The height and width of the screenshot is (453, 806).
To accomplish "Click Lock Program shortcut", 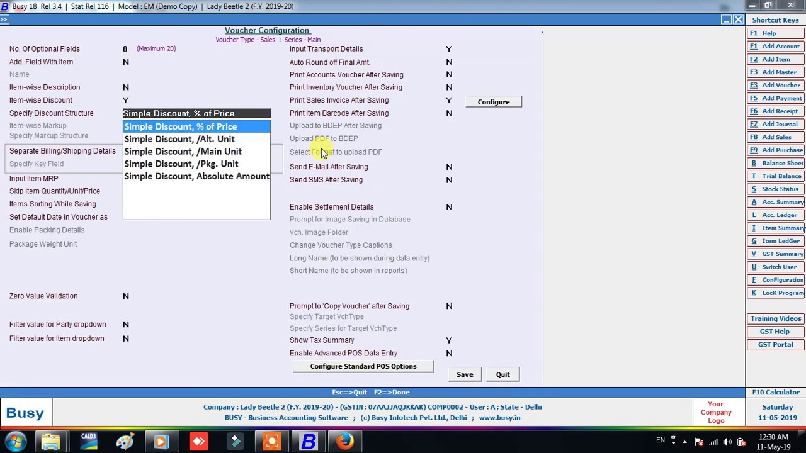I will pyautogui.click(x=776, y=293).
